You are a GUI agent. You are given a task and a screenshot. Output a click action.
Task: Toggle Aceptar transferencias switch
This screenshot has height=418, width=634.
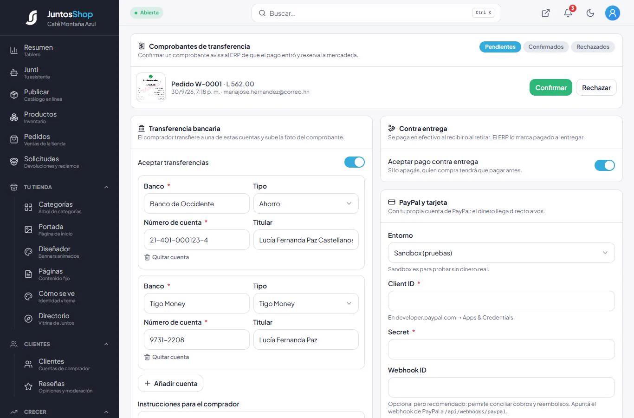pos(355,162)
